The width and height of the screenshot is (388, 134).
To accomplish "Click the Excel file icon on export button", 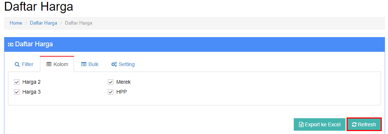I will (301, 124).
